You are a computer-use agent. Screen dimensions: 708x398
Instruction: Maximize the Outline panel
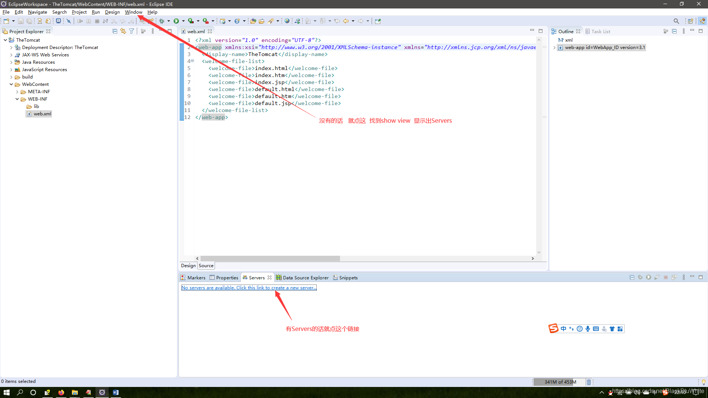[701, 31]
